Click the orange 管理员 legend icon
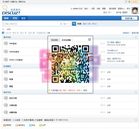Screen dimensions: 140x129 click(x=4, y=125)
